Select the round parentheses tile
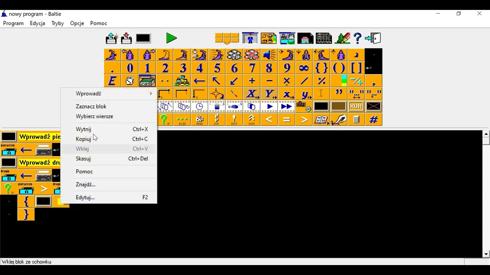The height and width of the screenshot is (275, 490). (339, 68)
